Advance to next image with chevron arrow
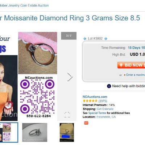This screenshot has width=145, height=145. click(x=70, y=77)
